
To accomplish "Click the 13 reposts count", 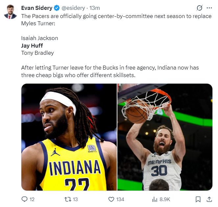I will click(75, 199).
